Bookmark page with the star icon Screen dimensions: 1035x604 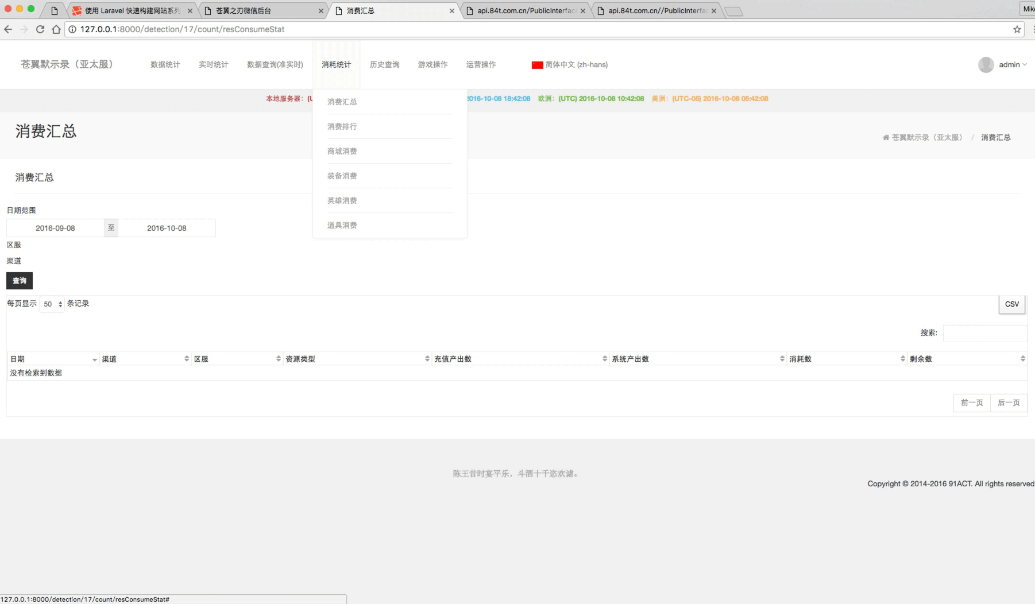[1017, 29]
